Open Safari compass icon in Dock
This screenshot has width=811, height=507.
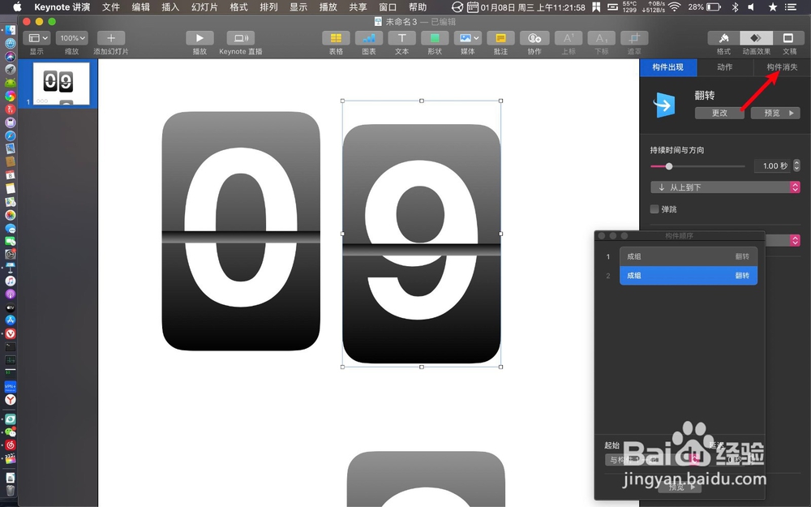click(x=11, y=135)
